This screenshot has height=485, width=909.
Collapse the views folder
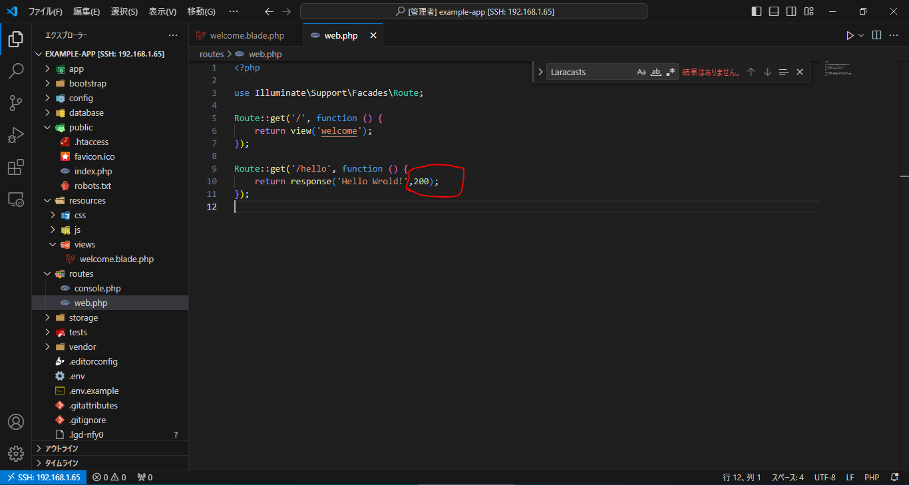coord(110,244)
